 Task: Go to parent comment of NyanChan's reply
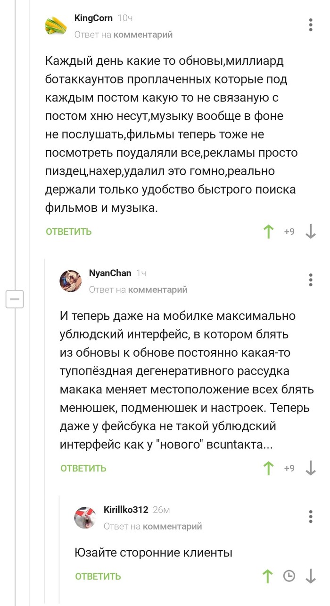click(x=157, y=290)
